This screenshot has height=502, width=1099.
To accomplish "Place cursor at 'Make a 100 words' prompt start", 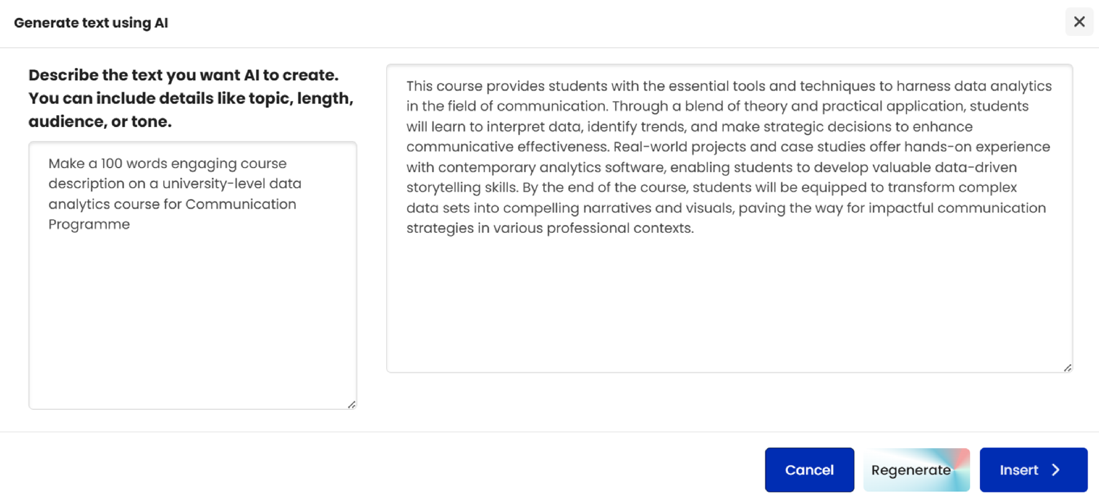I will click(x=49, y=163).
